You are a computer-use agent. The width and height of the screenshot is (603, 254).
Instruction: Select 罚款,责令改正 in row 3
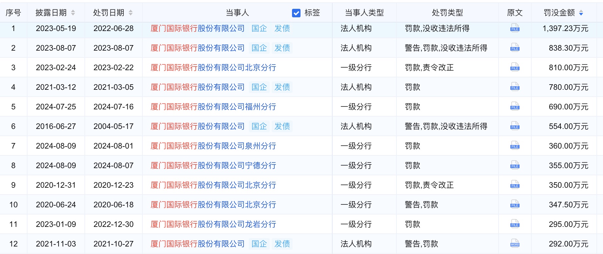(x=429, y=68)
